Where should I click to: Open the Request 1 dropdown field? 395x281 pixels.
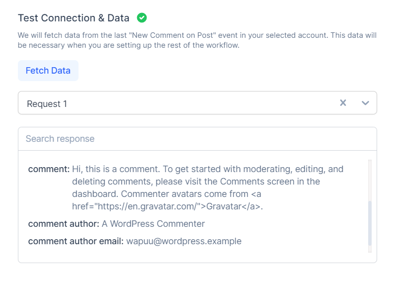coord(179,103)
